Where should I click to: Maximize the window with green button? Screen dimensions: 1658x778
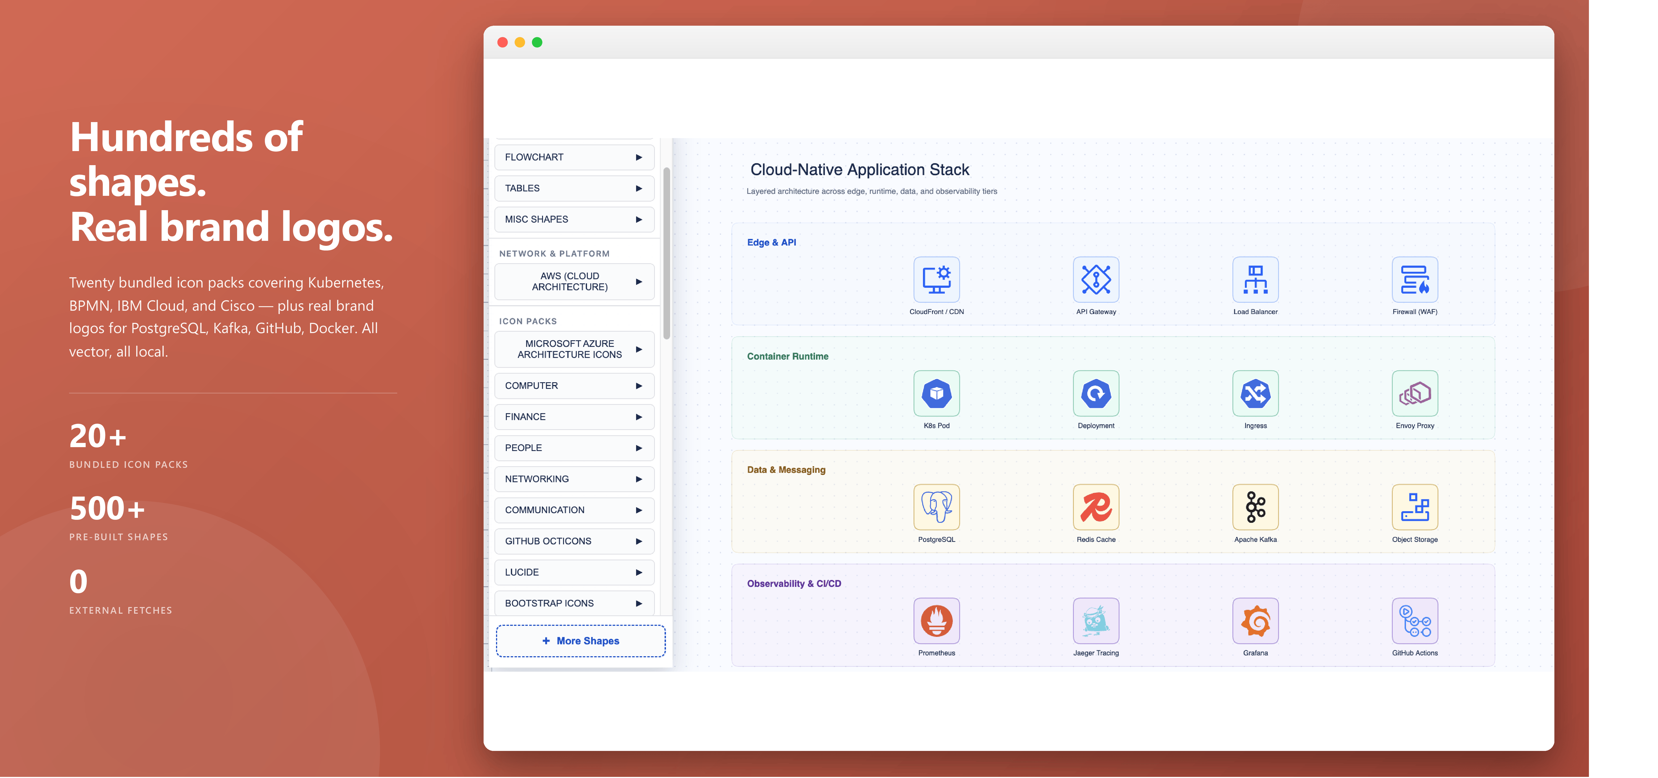(x=537, y=43)
